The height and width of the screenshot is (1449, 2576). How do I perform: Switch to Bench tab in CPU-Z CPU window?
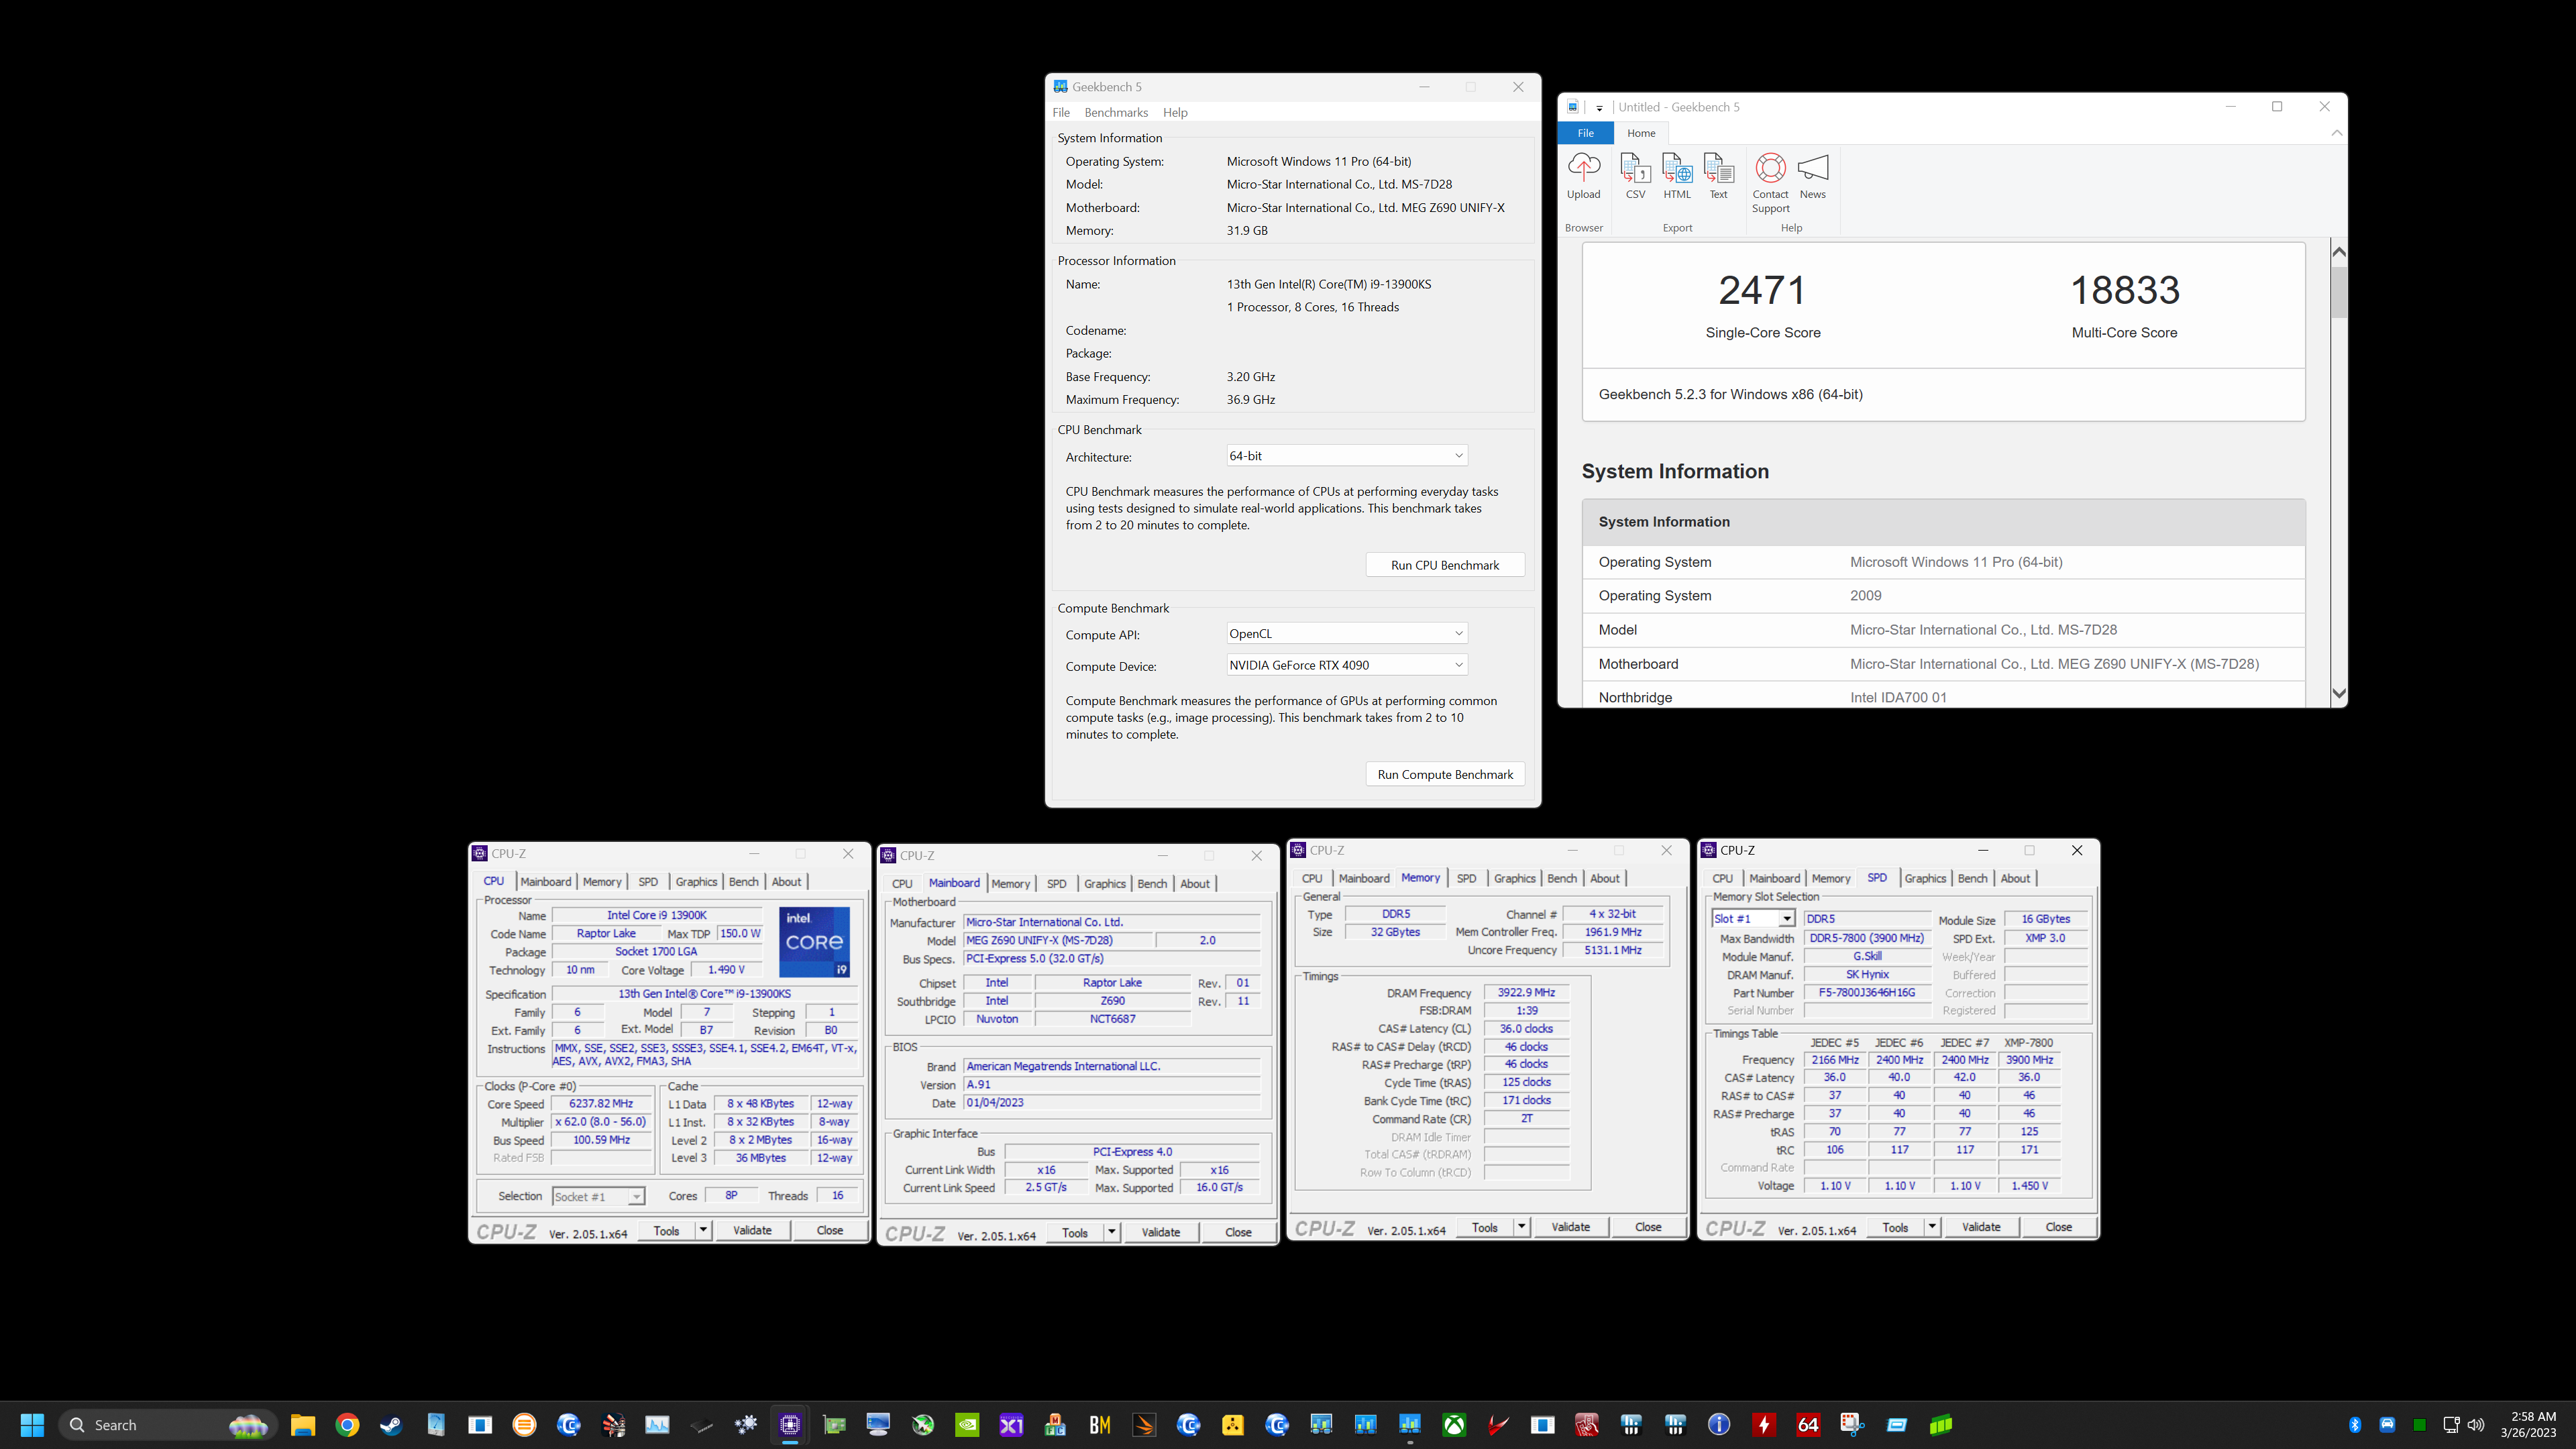(x=743, y=882)
